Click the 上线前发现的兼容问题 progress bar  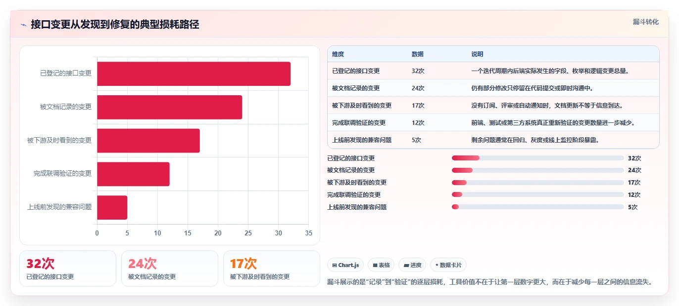click(x=537, y=207)
